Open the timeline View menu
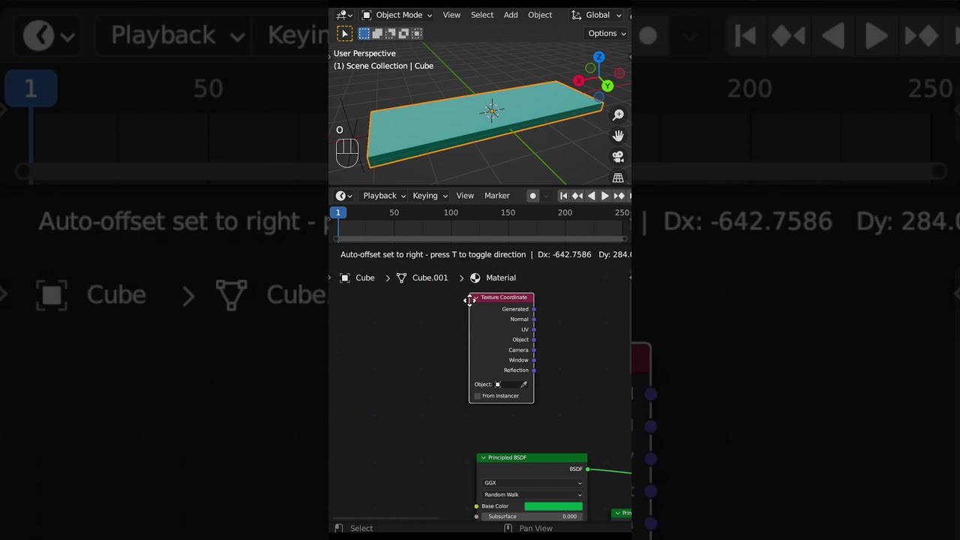The height and width of the screenshot is (540, 960). (465, 196)
